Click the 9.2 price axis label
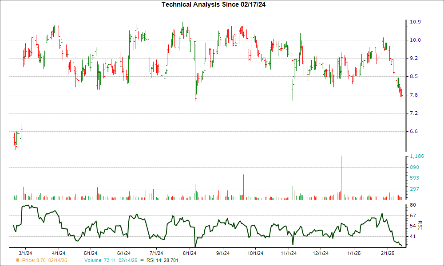The height and width of the screenshot is (266, 444). [x=414, y=58]
